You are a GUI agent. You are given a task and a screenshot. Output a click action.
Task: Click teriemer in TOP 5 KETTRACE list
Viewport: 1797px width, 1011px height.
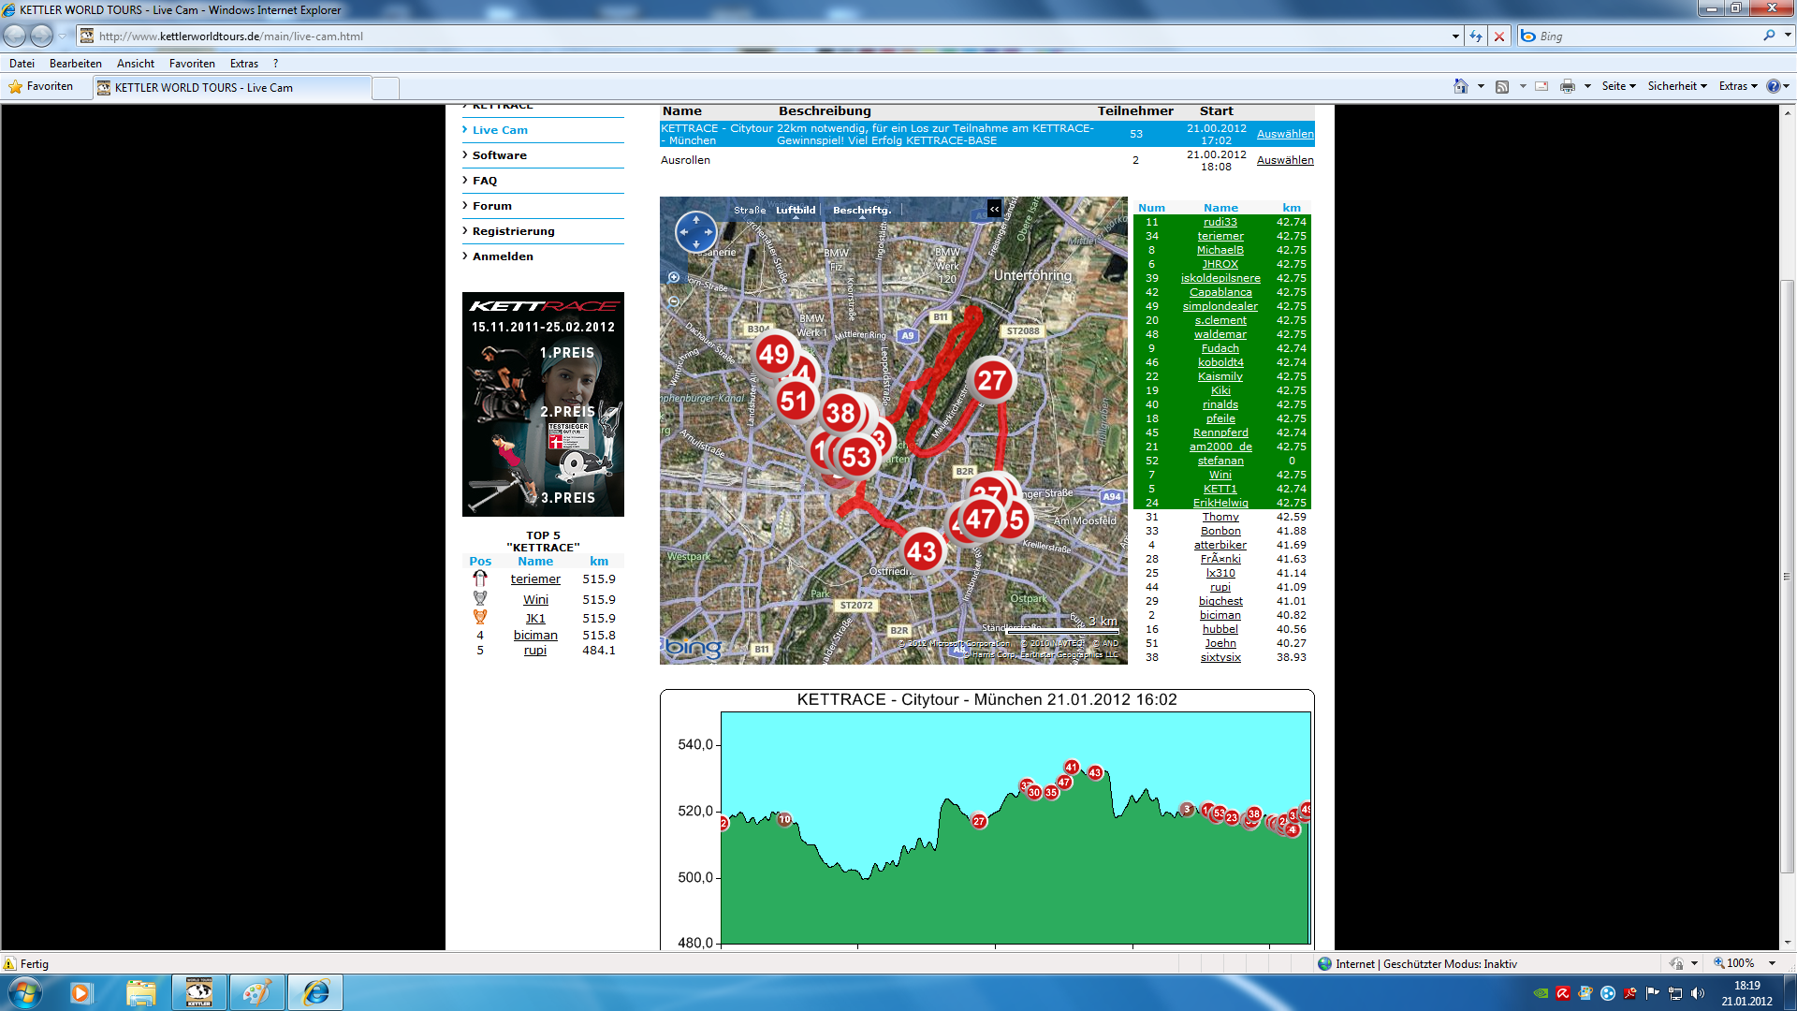[535, 579]
